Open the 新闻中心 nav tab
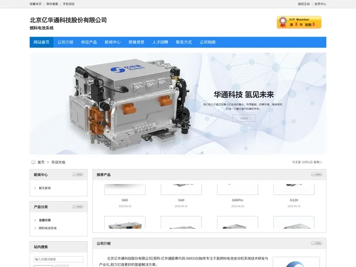The width and height of the screenshot is (356, 267). point(113,42)
